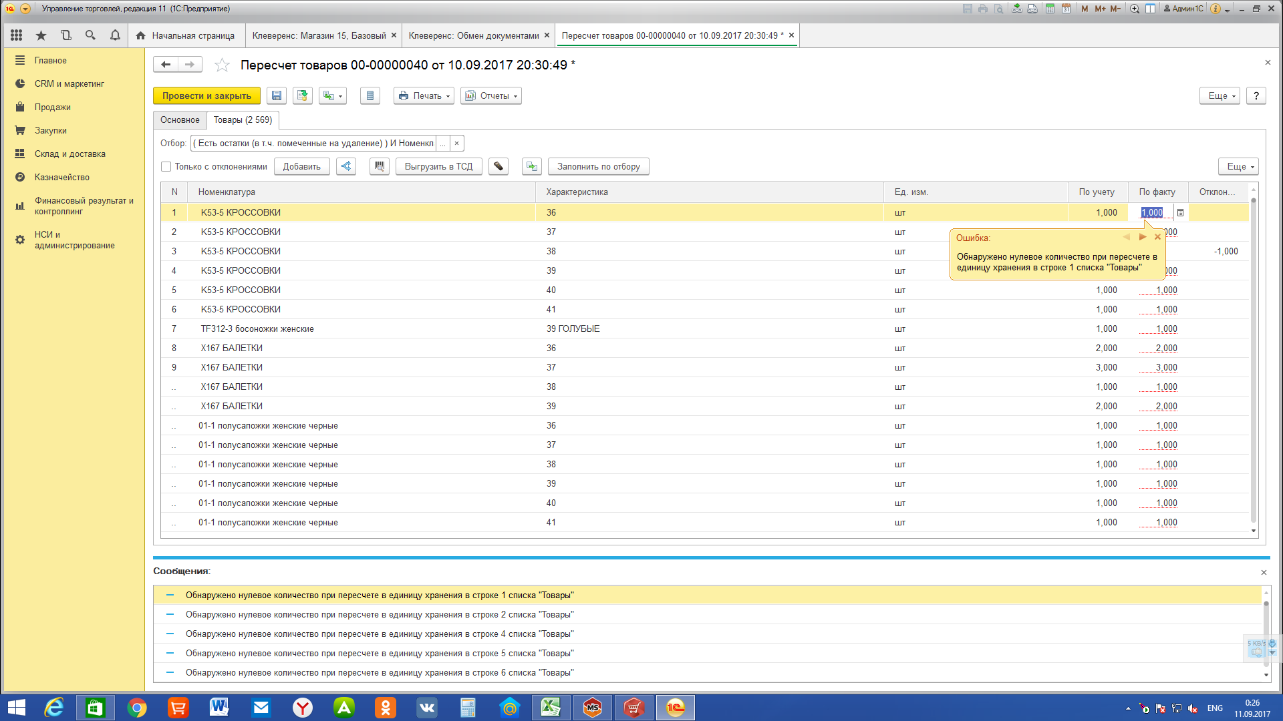The height and width of the screenshot is (721, 1283).
Task: Click the fill from document icon
Action: 532,167
